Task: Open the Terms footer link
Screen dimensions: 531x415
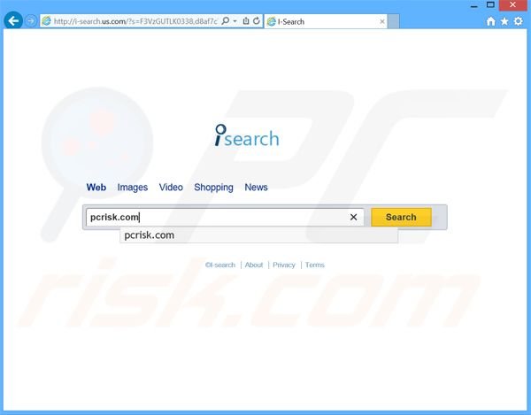Action: (x=314, y=265)
